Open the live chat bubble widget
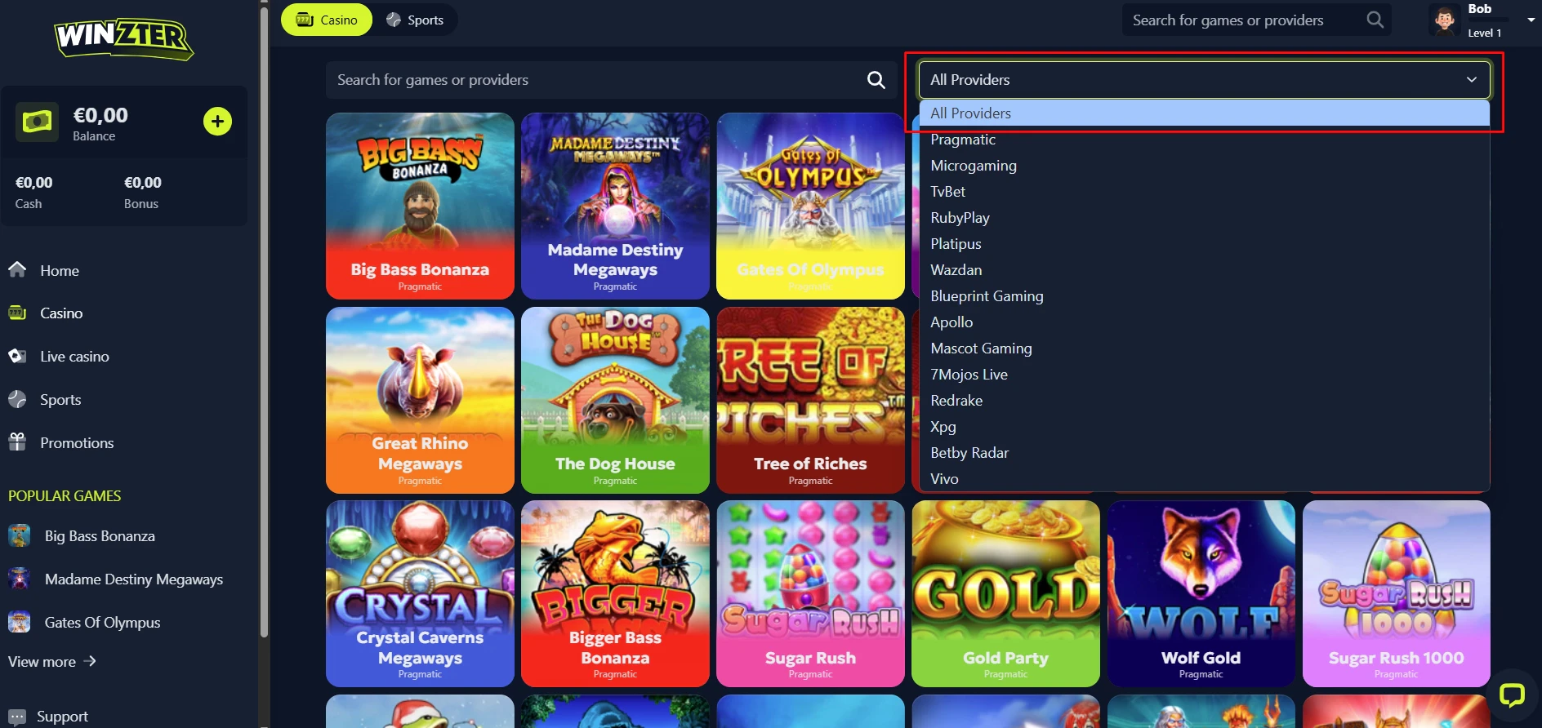This screenshot has height=728, width=1542. [1512, 695]
